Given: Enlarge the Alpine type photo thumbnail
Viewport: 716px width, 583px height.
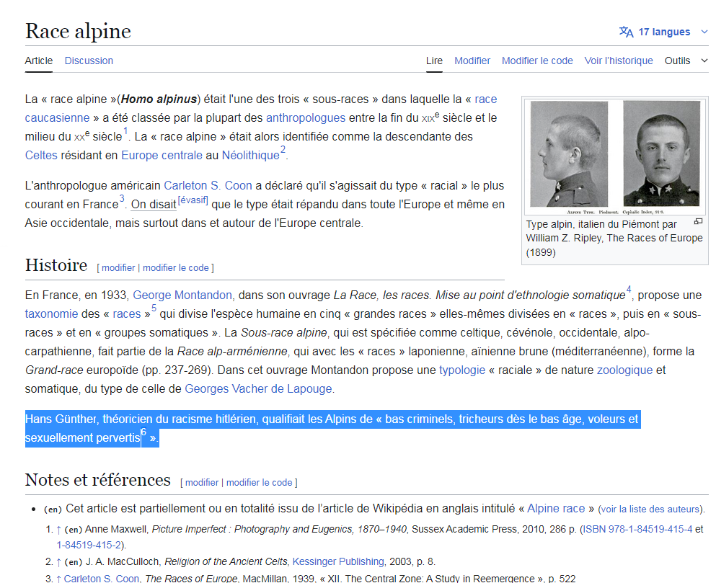Looking at the screenshot, I should pyautogui.click(x=614, y=156).
